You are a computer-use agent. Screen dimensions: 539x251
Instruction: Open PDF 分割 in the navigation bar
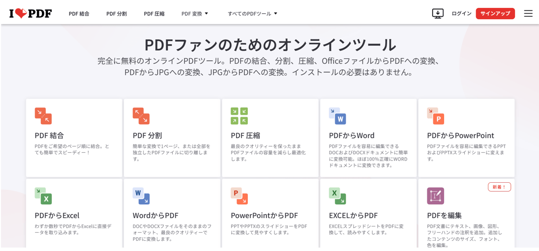point(117,14)
